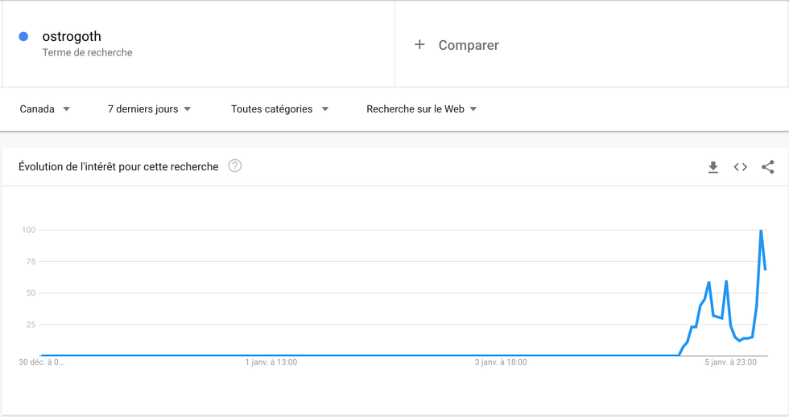Click the "1 janv. à 13:00" axis label
The image size is (789, 417).
coord(271,362)
